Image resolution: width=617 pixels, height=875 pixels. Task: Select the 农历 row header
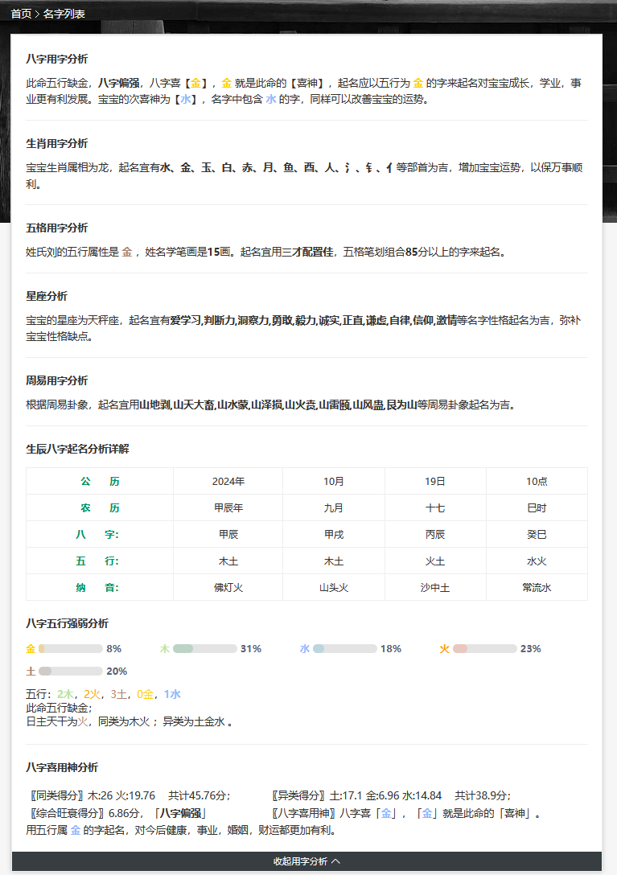[x=100, y=508]
